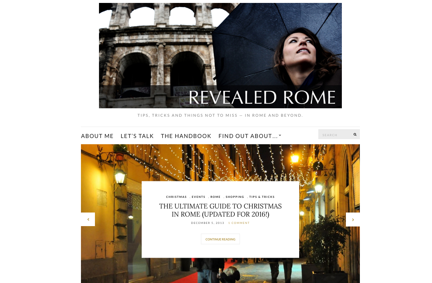Image resolution: width=432 pixels, height=283 pixels.
Task: Open The Handbook menu item
Action: 186,136
